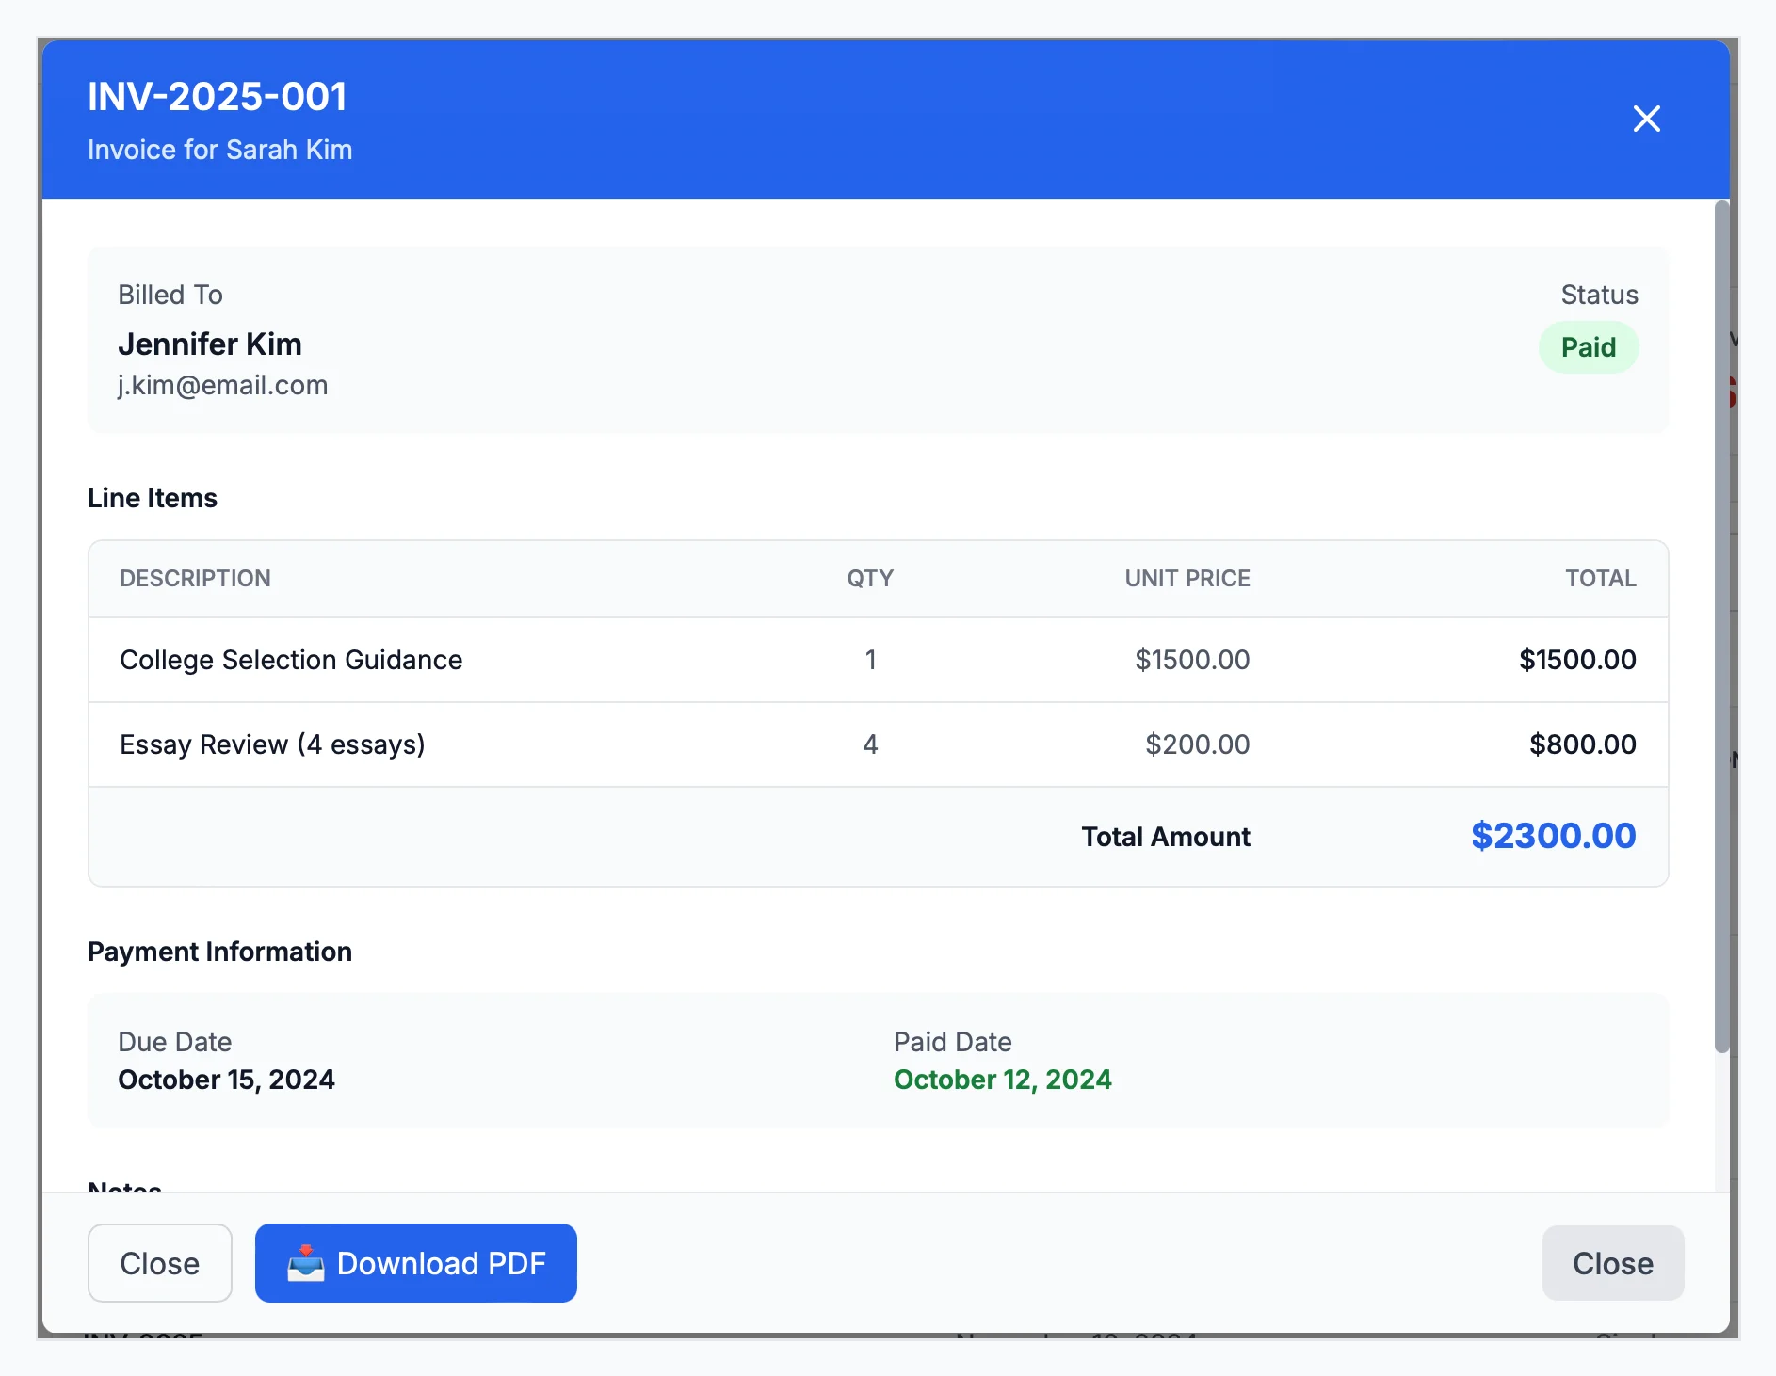The image size is (1776, 1376).
Task: Select the College Selection Guidance line item
Action: [x=290, y=660]
